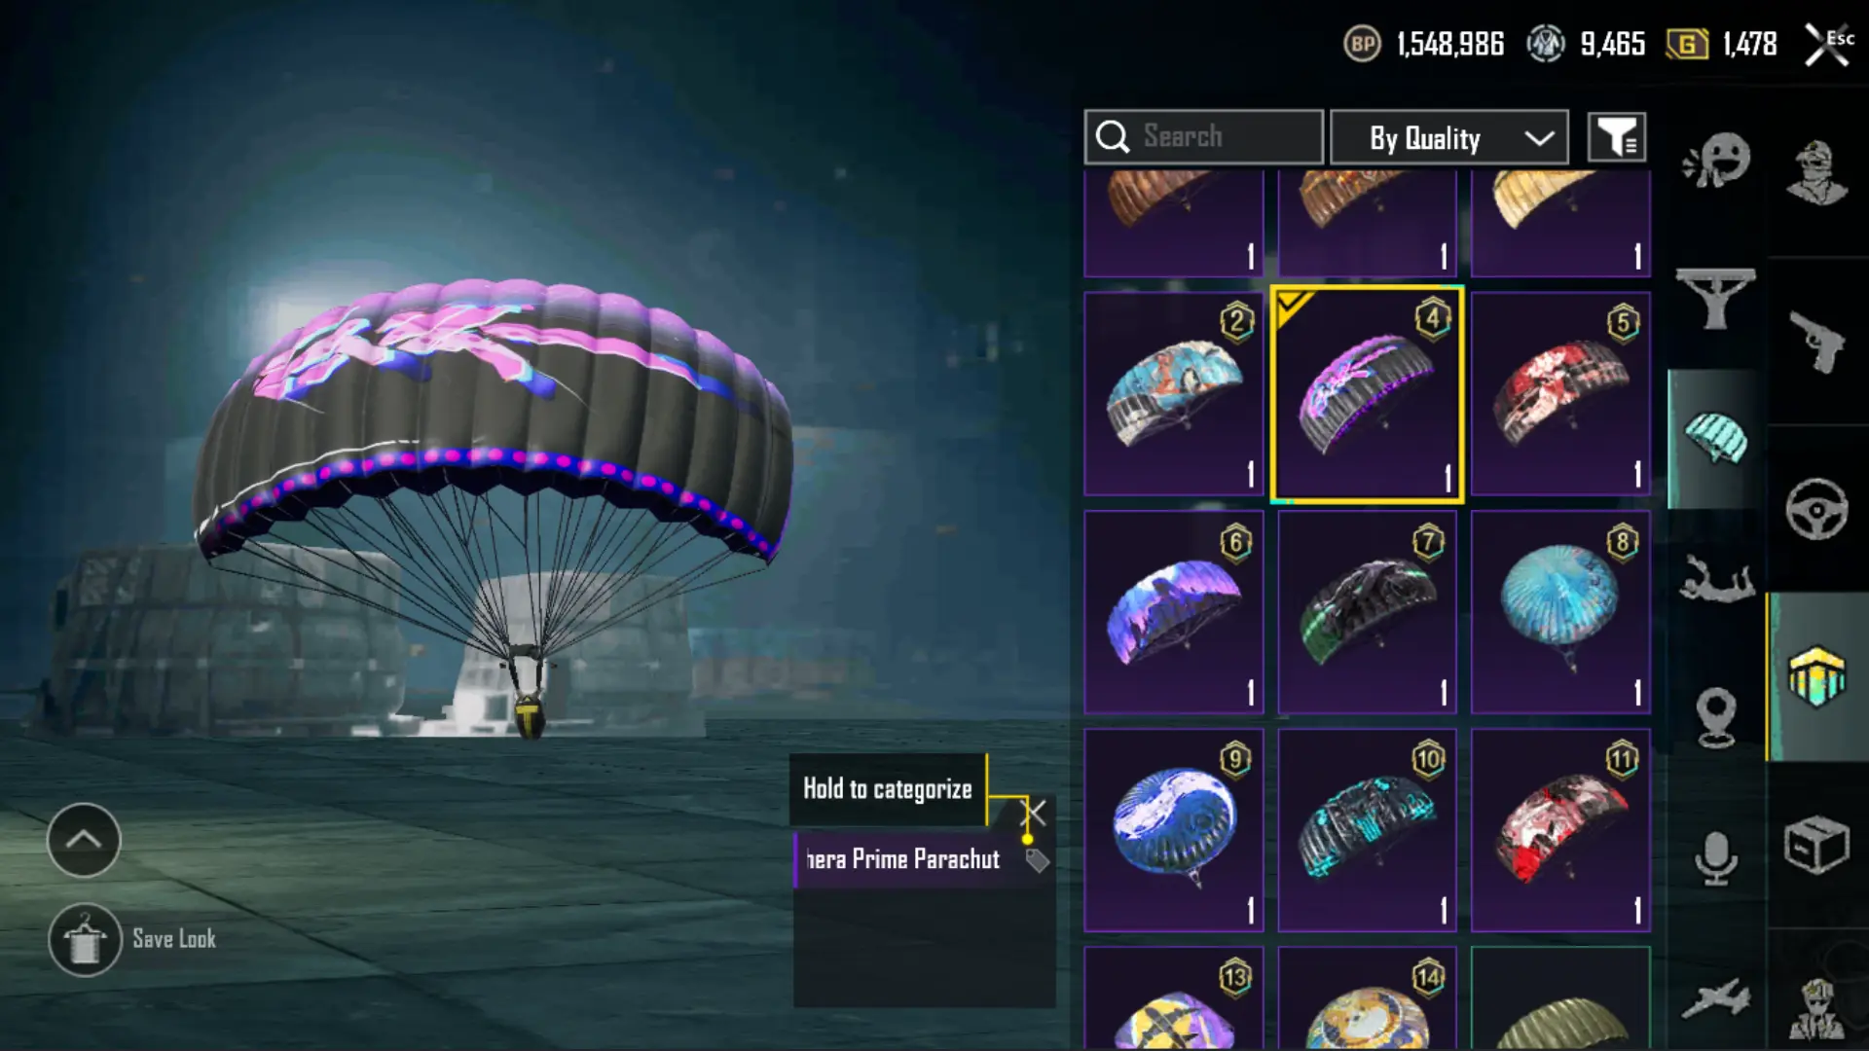Select the parachute category icon

click(1716, 439)
